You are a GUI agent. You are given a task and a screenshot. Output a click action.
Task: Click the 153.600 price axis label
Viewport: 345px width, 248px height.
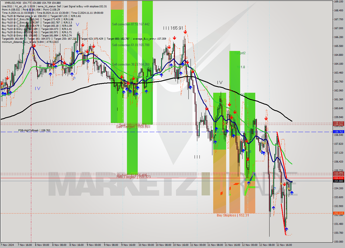339,197
